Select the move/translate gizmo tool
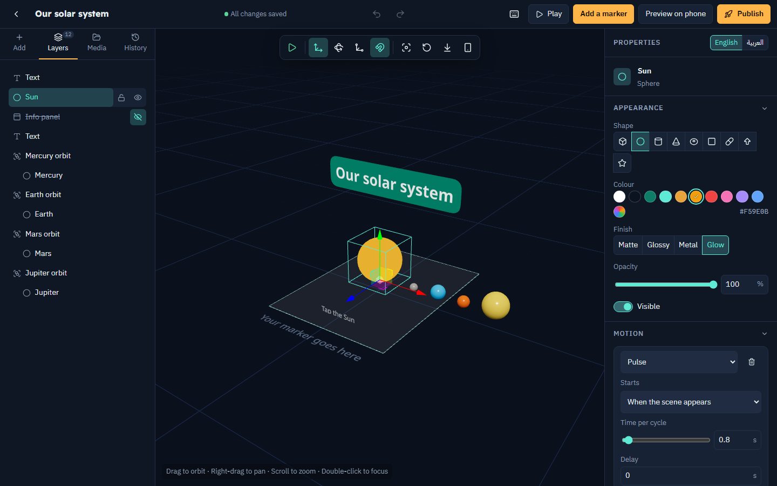The height and width of the screenshot is (486, 777). (x=318, y=48)
